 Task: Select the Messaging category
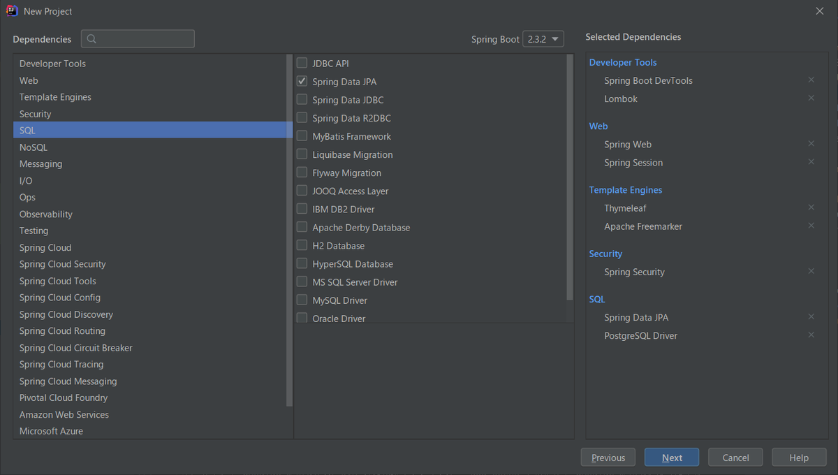pos(149,163)
